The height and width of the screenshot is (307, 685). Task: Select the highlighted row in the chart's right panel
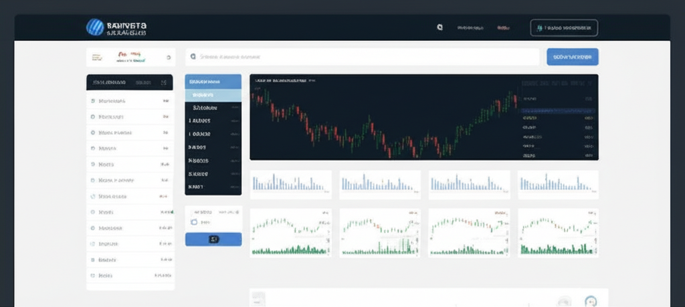pos(557,110)
